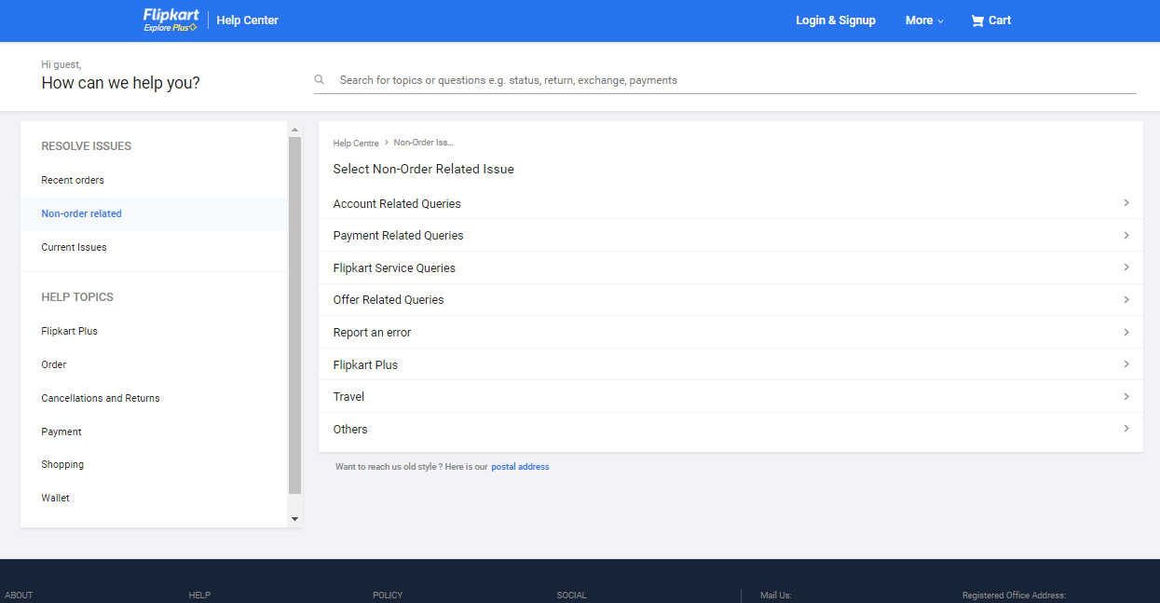
Task: Open Recent orders in sidebar
Action: click(73, 180)
